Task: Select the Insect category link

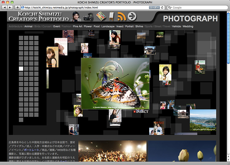Action: [x=120, y=26]
